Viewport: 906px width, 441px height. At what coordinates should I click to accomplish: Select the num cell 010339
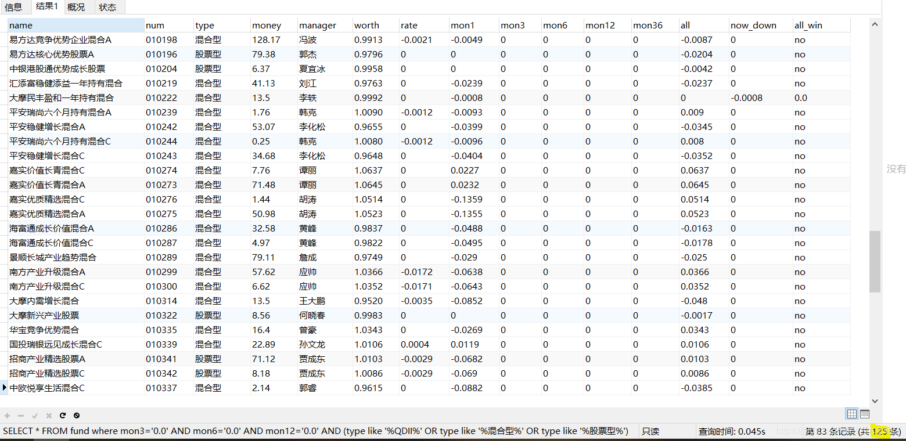point(169,344)
